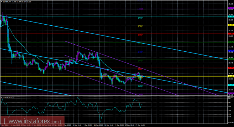Select the green 17.578 price level tag
The width and height of the screenshot is (234, 127).
[231, 42]
